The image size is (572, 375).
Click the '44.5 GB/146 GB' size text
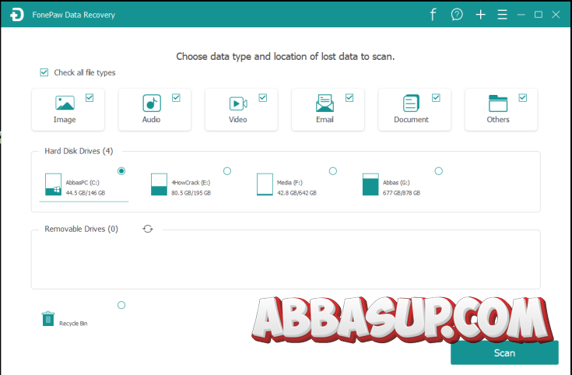tap(86, 193)
